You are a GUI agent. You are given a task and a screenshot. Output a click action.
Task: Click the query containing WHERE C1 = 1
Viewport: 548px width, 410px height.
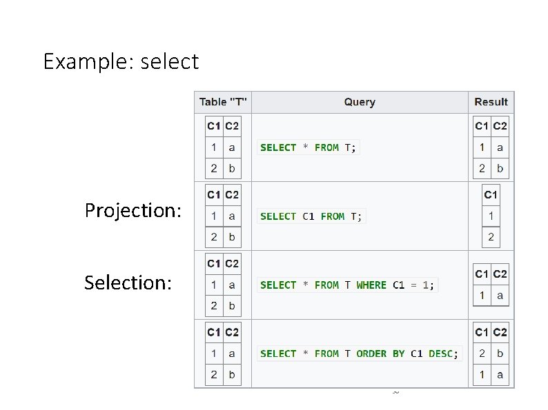point(347,285)
